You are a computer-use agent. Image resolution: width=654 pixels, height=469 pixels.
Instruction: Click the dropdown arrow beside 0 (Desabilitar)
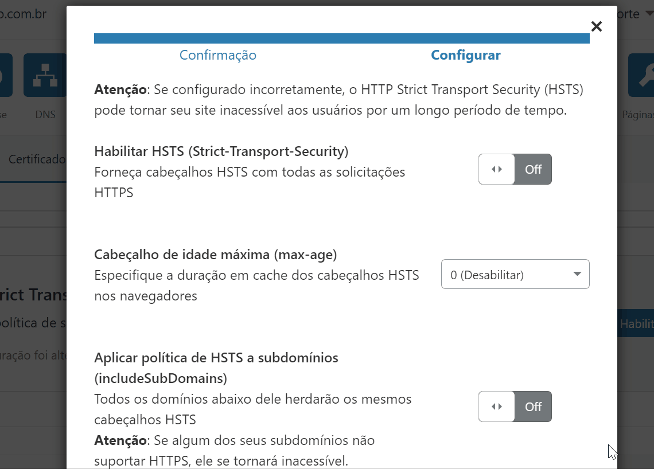click(x=577, y=274)
